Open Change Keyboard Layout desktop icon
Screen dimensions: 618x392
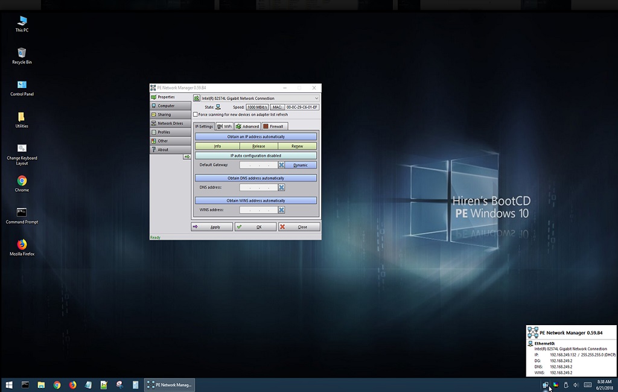(22, 154)
